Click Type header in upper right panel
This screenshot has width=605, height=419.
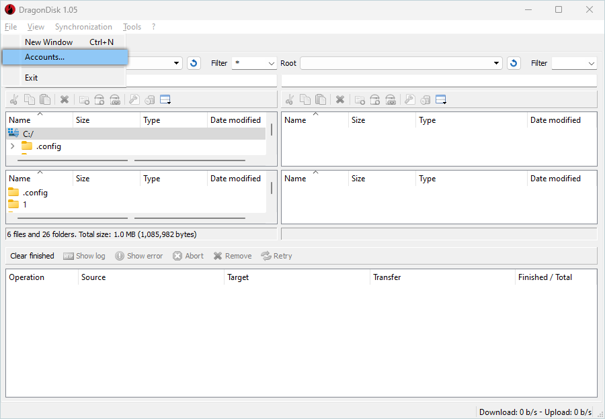(x=471, y=120)
